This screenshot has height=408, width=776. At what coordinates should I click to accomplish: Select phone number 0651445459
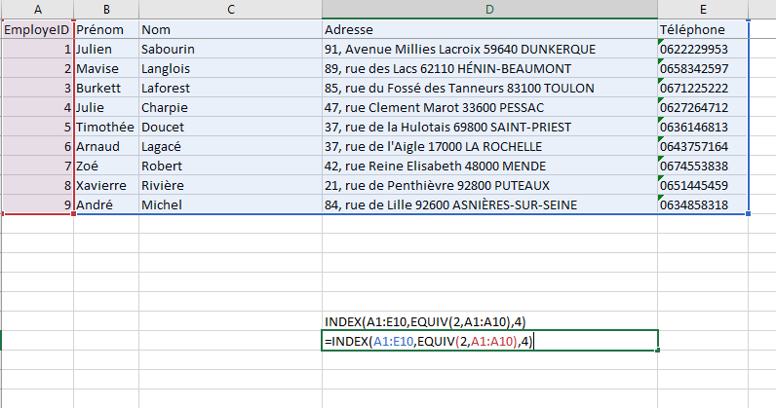(703, 185)
